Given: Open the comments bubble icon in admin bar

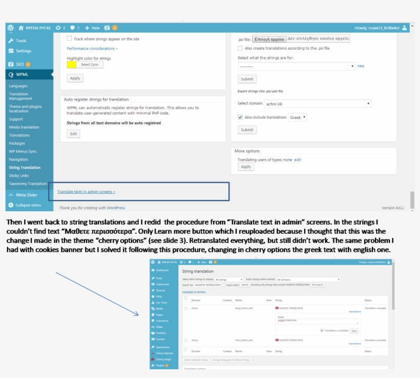Looking at the screenshot, I should pos(73,28).
